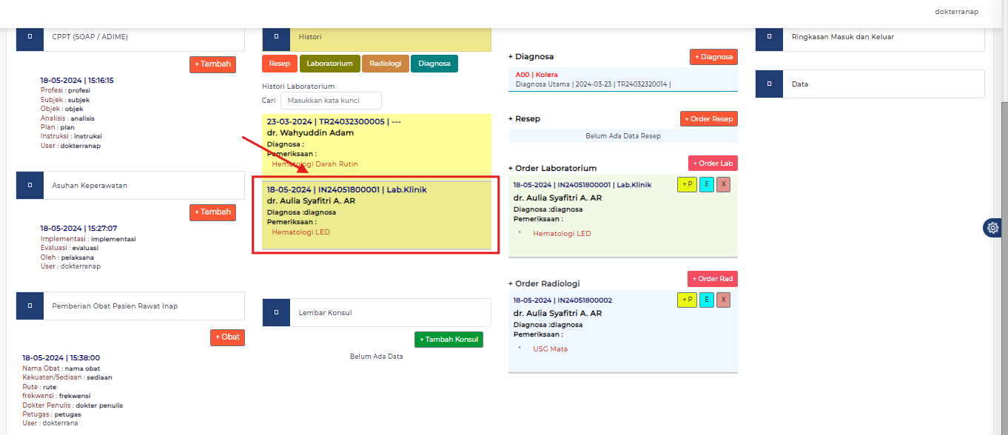Viewport: 1008px width, 435px height.
Task: Click the + Order Resep button
Action: click(708, 119)
